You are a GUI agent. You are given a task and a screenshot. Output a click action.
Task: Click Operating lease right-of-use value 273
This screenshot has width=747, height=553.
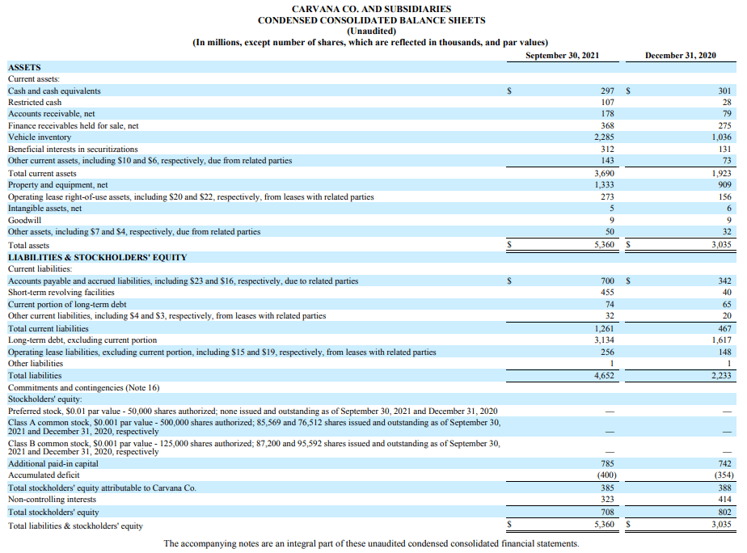coord(607,196)
